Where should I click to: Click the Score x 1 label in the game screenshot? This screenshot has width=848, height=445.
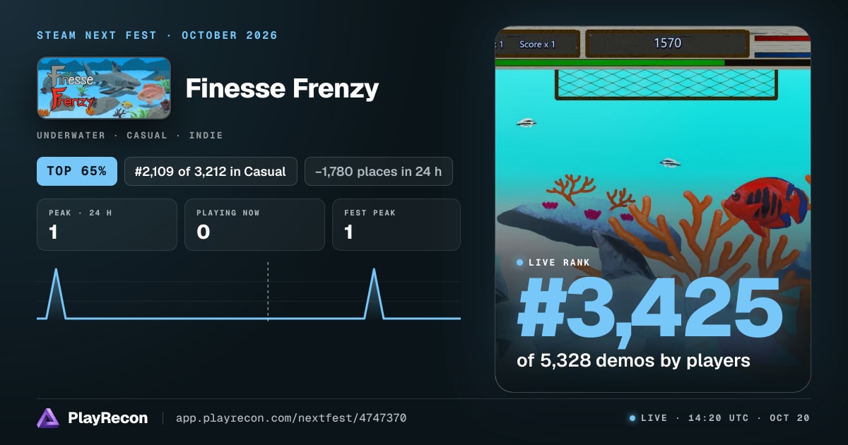click(538, 44)
